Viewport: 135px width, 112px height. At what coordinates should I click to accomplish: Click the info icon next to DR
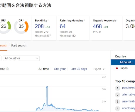[x=23, y=20]
